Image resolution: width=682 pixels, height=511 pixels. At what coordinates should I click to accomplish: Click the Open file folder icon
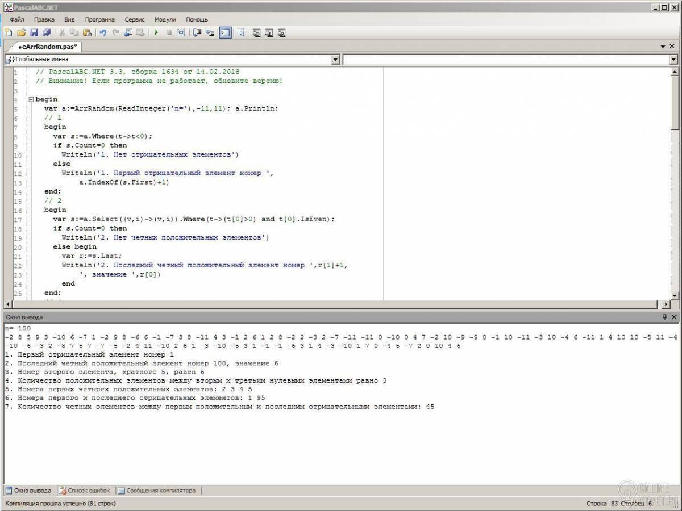[22, 33]
